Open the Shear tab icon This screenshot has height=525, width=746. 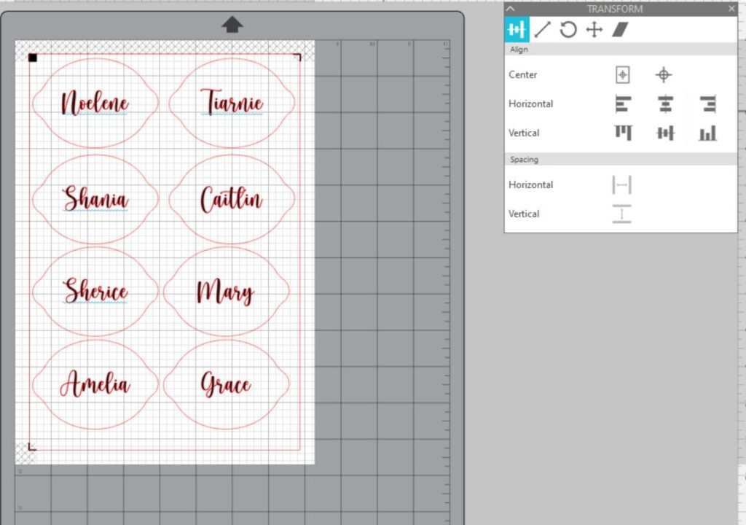click(x=620, y=30)
